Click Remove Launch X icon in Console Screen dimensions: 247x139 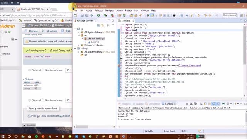click(x=191, y=104)
